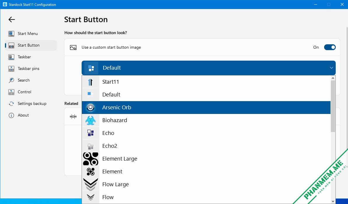Click the Biohazard symbol icon
348x204 pixels.
pyautogui.click(x=90, y=120)
